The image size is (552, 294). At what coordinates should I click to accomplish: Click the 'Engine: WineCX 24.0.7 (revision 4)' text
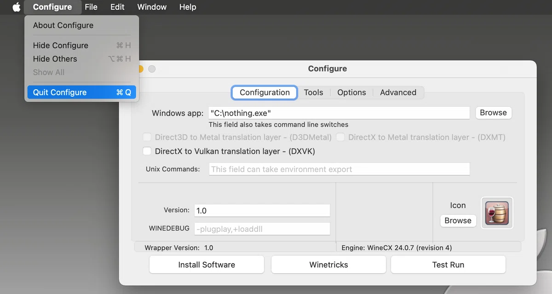(x=397, y=248)
